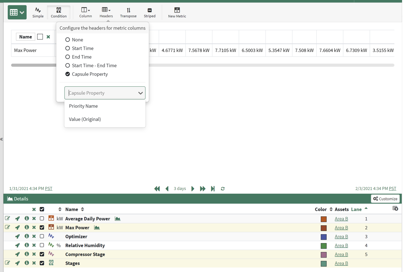Choose Priority Name from the list

pyautogui.click(x=83, y=106)
